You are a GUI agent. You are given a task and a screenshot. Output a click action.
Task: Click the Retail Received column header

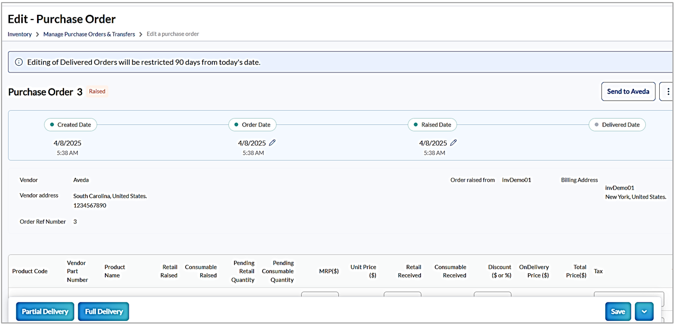(x=410, y=271)
